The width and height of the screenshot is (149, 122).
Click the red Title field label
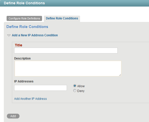(x=18, y=45)
